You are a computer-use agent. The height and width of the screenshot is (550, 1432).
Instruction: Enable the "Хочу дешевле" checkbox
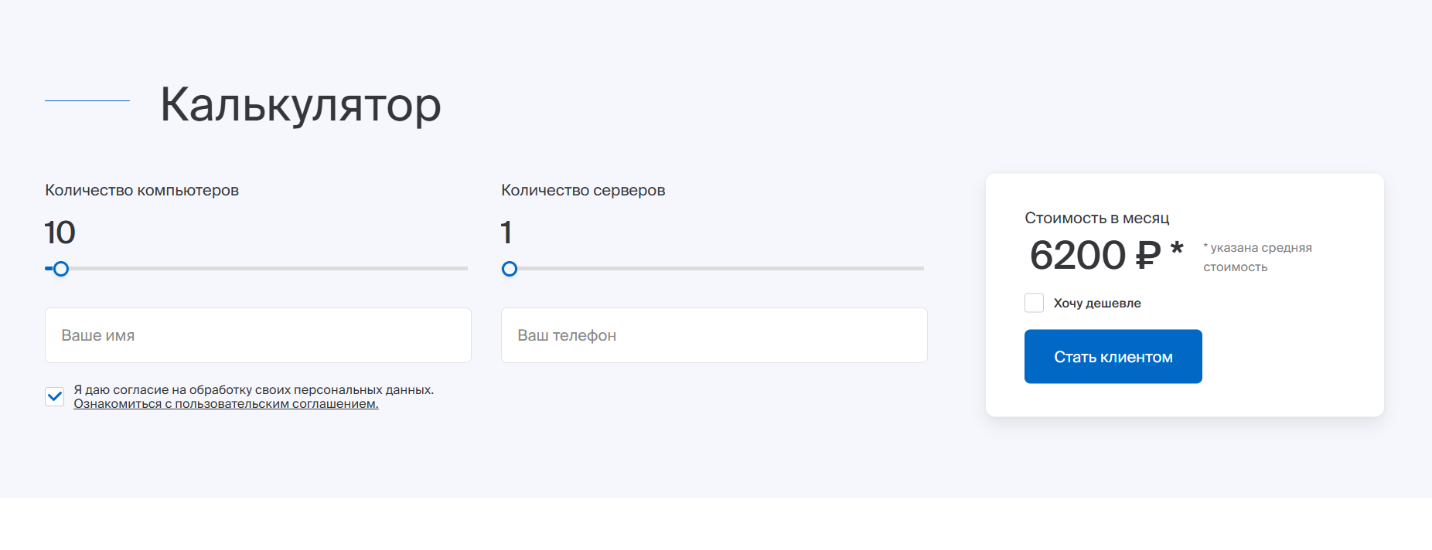point(1034,303)
